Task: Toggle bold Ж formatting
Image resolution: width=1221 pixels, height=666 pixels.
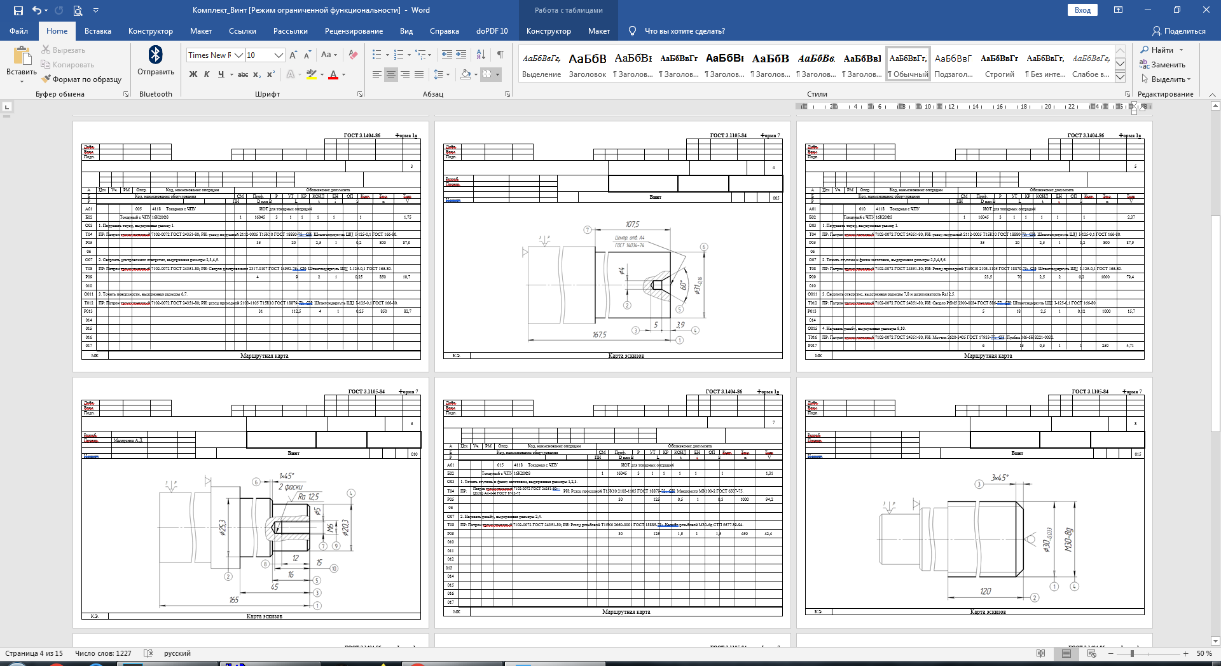Action: coord(193,74)
